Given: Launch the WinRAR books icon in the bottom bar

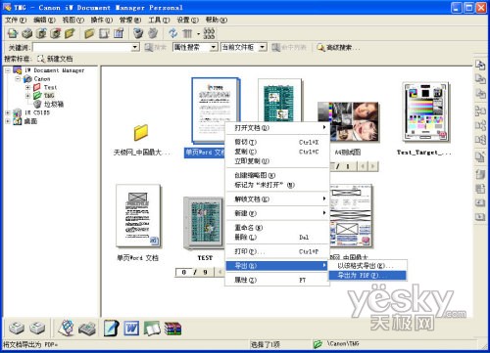Looking at the screenshot, I should click(172, 329).
